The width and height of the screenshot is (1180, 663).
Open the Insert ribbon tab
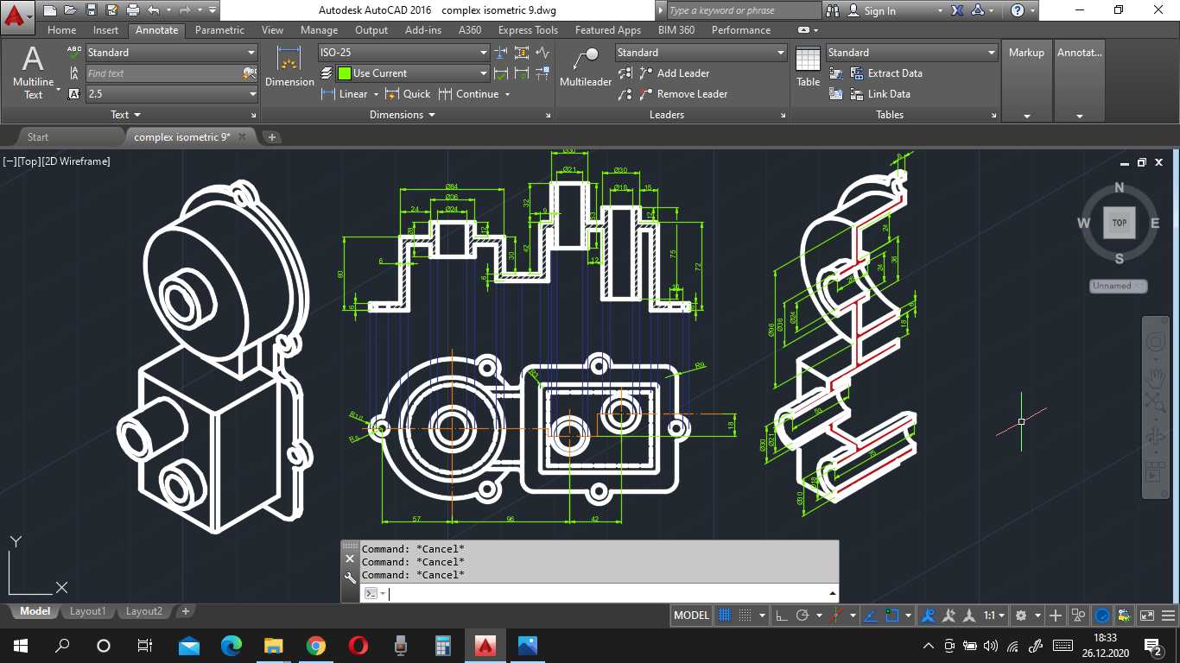[105, 29]
